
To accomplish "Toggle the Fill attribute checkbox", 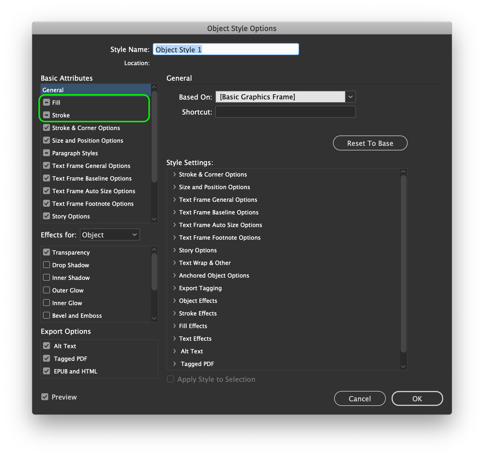I will [47, 102].
